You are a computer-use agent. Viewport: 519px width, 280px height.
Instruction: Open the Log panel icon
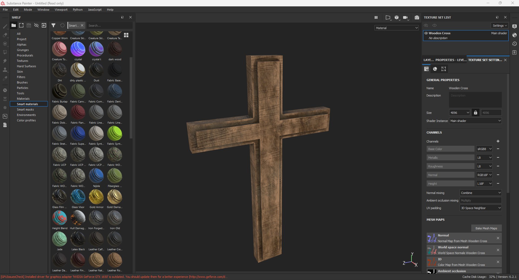pyautogui.click(x=514, y=52)
